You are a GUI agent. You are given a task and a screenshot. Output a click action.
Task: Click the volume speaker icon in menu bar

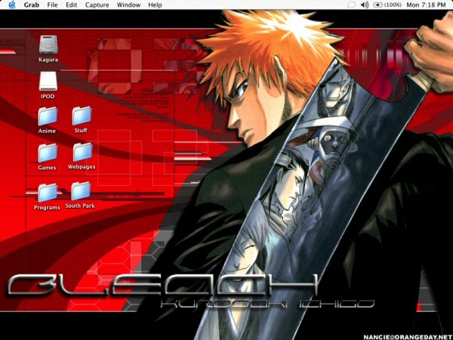[x=365, y=5]
